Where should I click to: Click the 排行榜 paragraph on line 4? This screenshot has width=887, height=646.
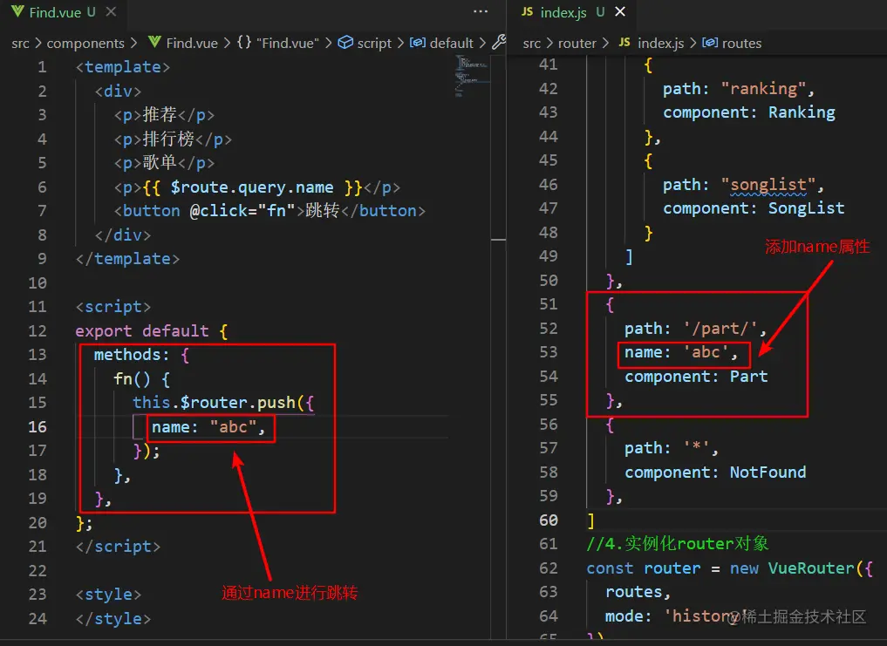pyautogui.click(x=173, y=139)
